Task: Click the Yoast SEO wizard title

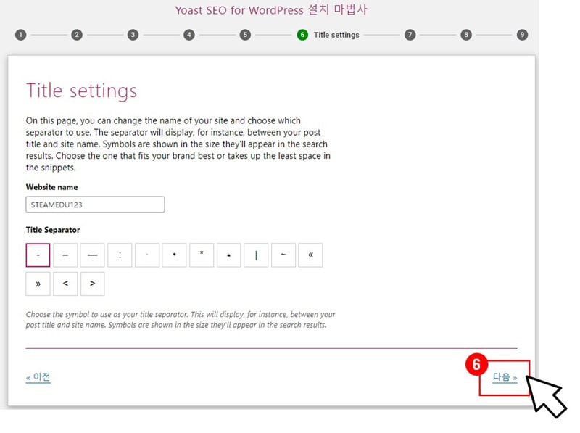Action: 271,9
